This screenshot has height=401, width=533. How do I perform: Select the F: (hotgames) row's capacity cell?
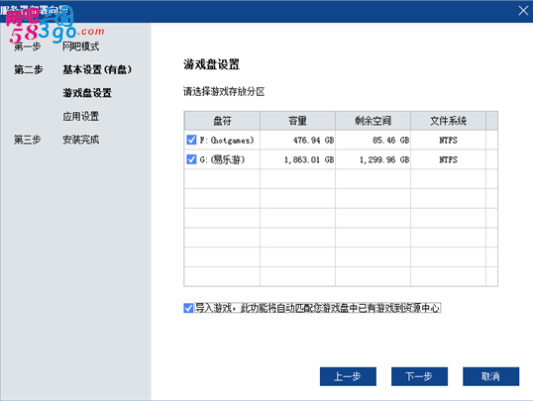click(x=297, y=140)
